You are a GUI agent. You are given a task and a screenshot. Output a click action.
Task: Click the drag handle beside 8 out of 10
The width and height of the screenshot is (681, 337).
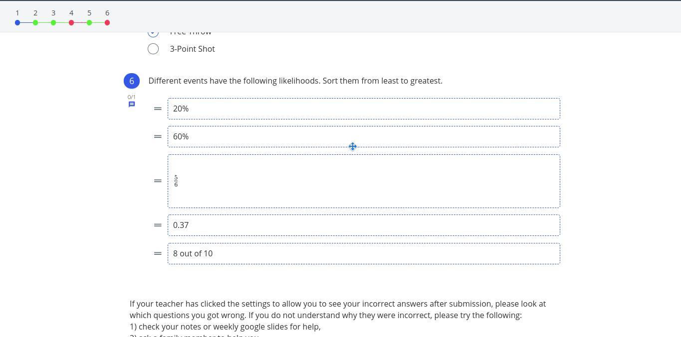(158, 253)
